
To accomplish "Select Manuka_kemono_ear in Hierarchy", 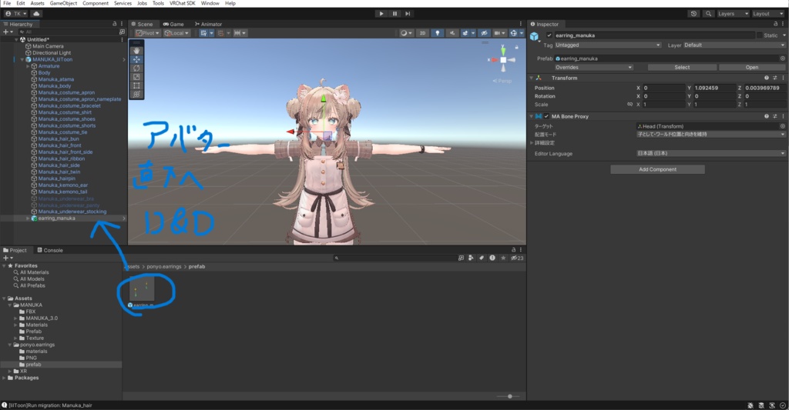I will pos(63,185).
